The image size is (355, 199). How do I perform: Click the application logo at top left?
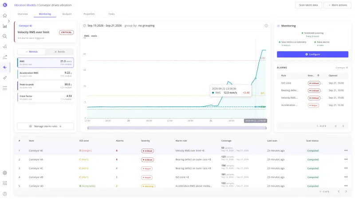tap(5, 5)
